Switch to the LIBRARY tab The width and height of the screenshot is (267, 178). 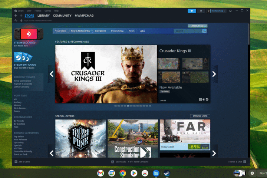tap(44, 16)
